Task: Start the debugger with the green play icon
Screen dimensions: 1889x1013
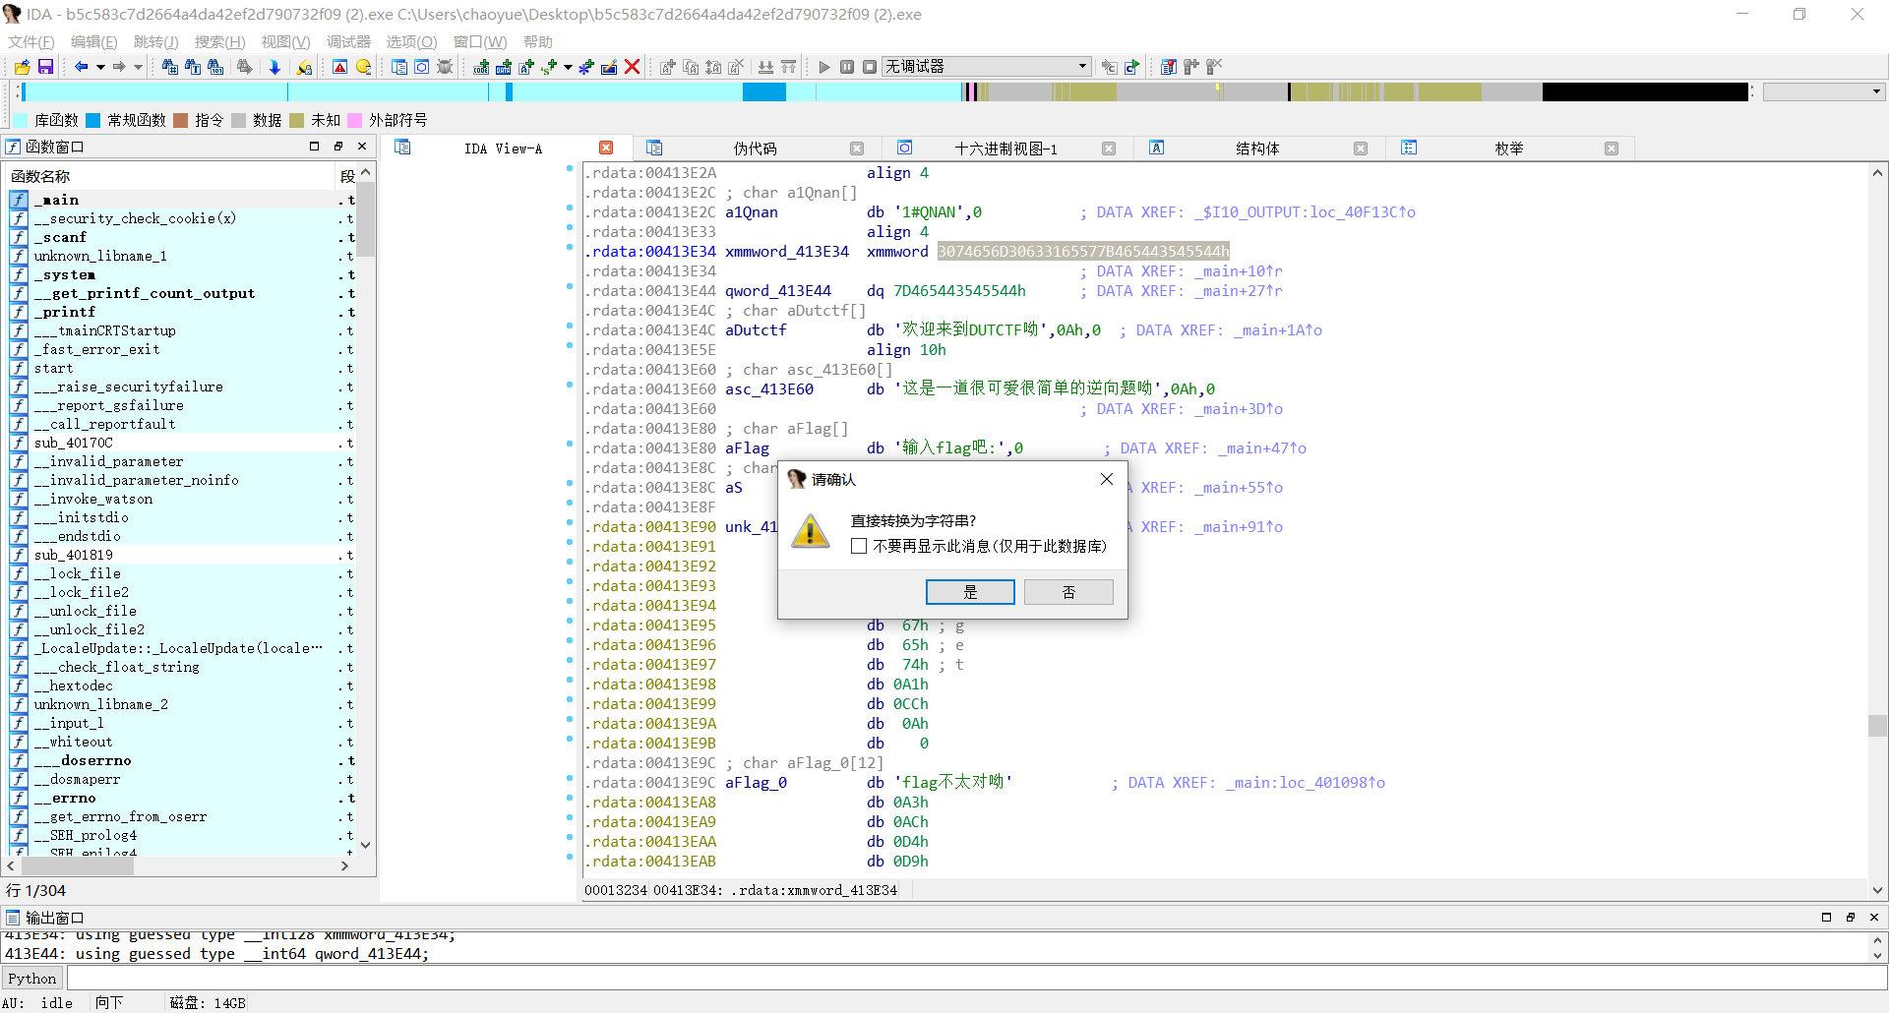Action: click(824, 66)
